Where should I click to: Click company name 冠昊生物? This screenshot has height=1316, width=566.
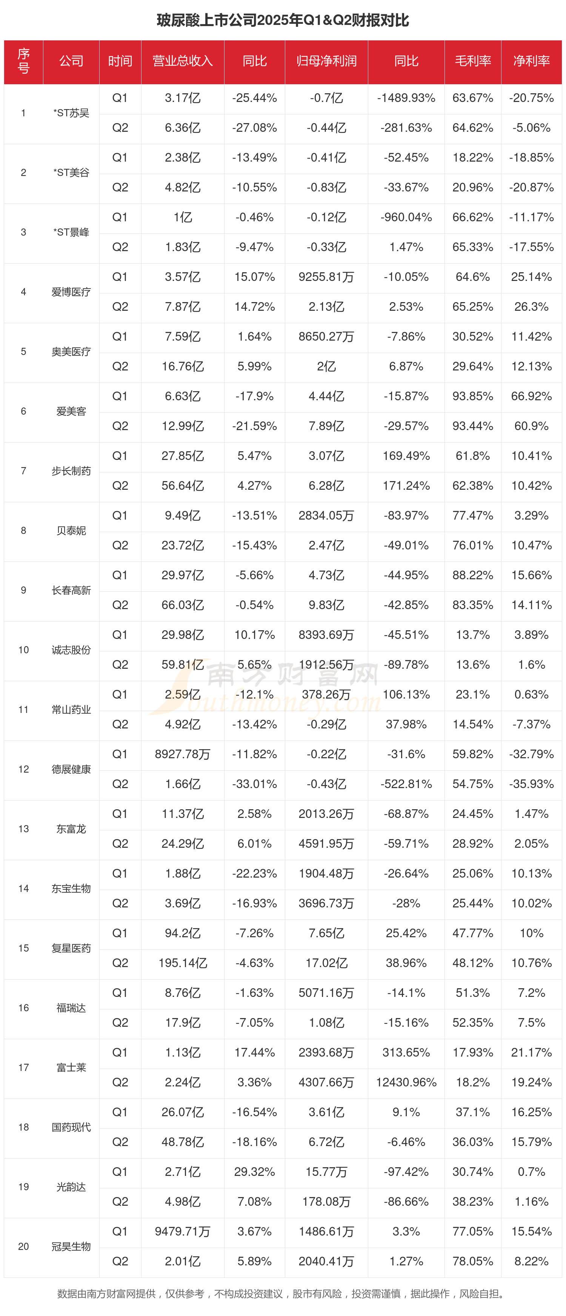(71, 1247)
